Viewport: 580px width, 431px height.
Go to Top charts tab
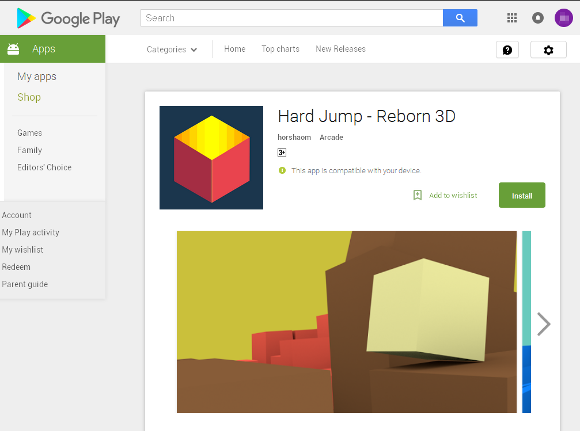pyautogui.click(x=280, y=49)
